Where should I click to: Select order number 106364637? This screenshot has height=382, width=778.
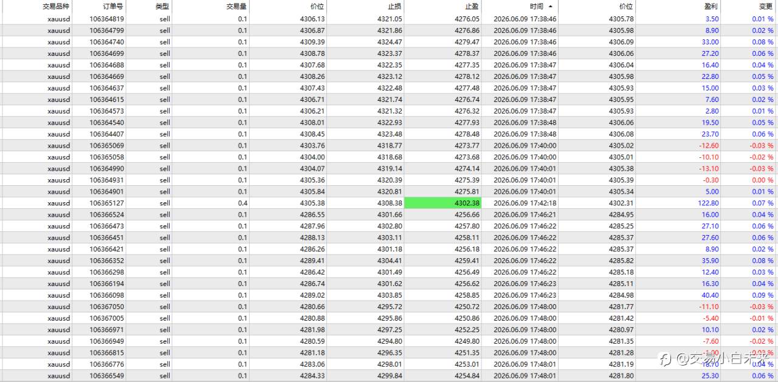point(106,88)
